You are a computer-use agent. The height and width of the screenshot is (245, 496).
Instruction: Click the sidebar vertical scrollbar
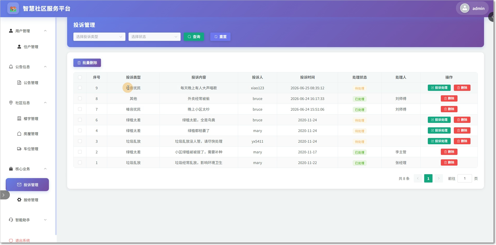[56, 126]
